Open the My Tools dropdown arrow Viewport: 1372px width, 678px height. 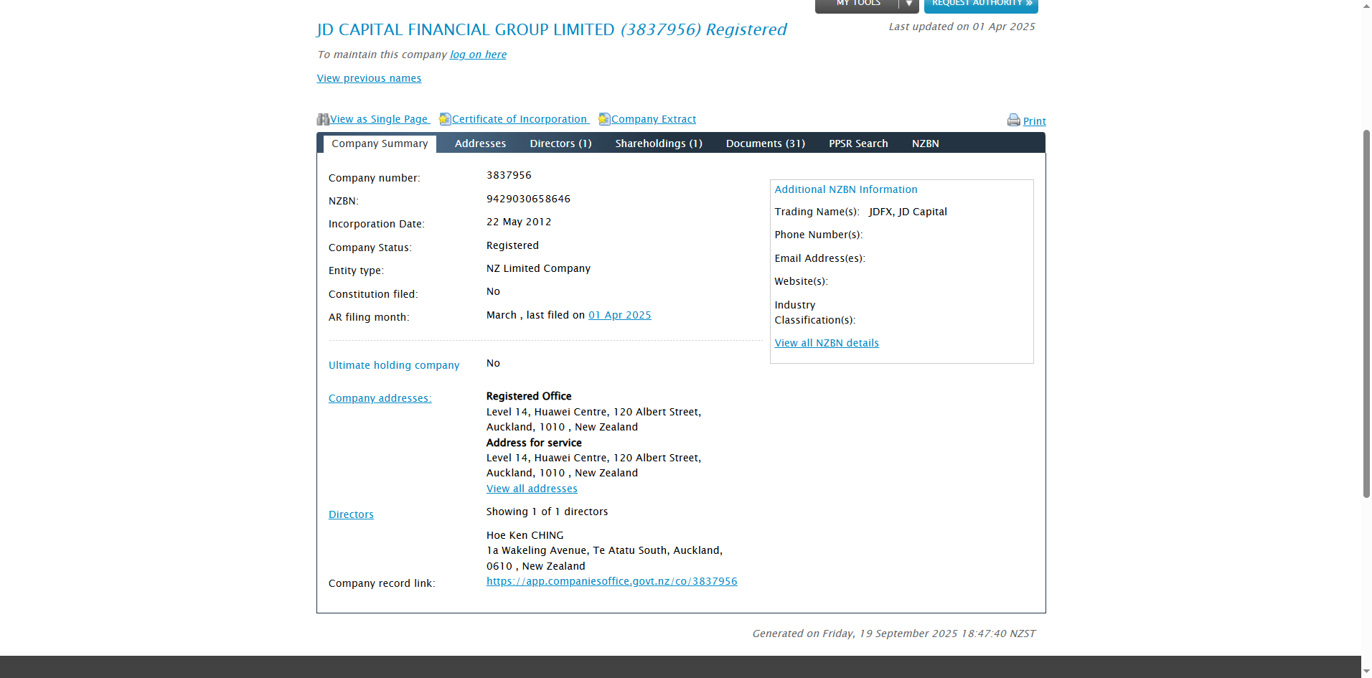click(x=908, y=4)
